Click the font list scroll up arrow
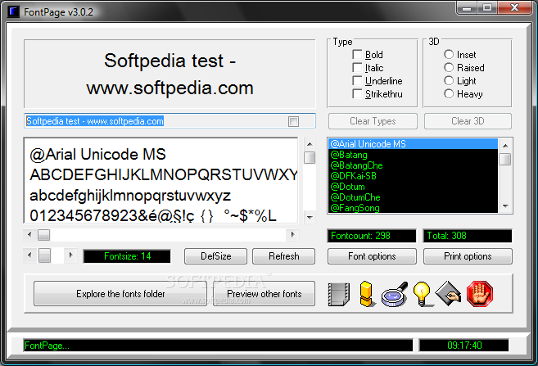This screenshot has height=366, width=538. coord(505,146)
